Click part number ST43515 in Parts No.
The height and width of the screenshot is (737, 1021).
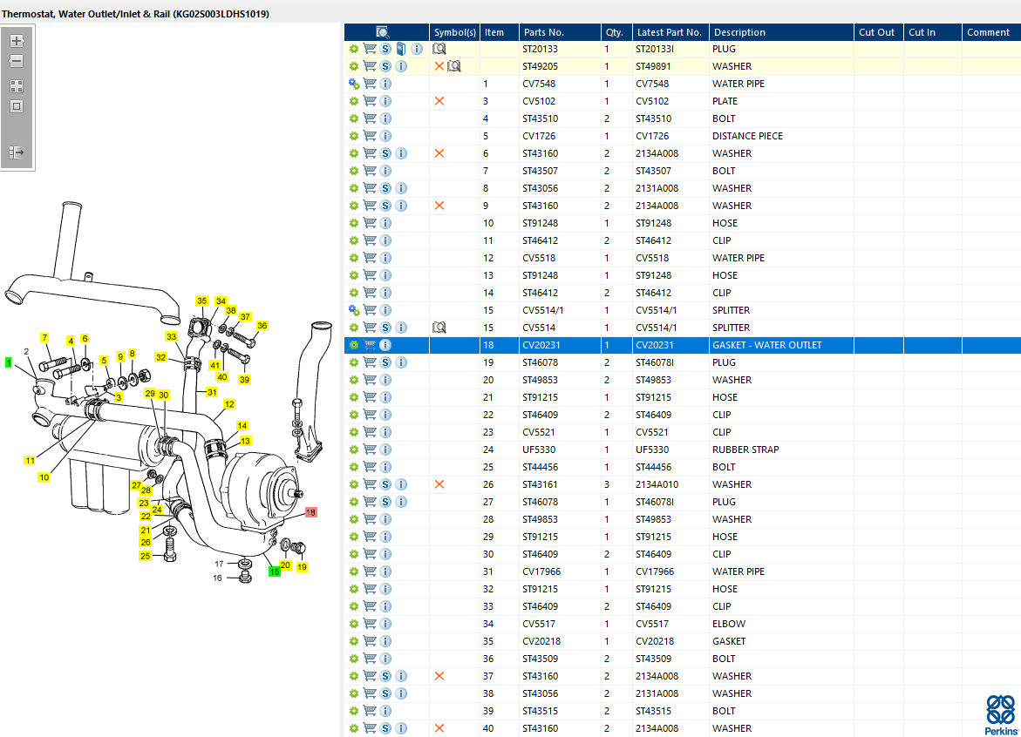click(540, 711)
